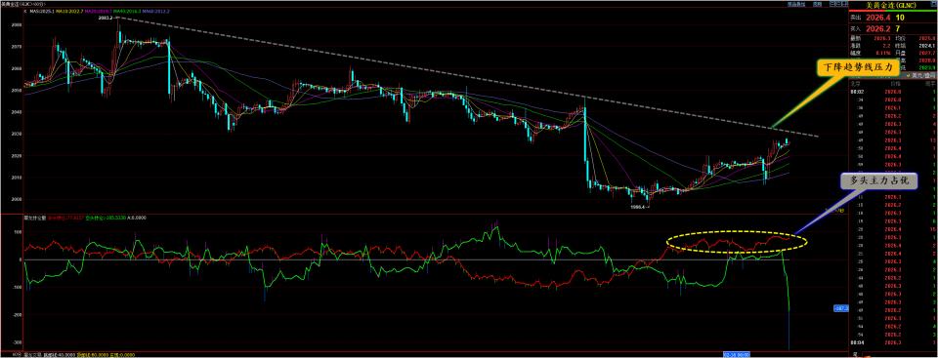Select the MA10 moving average label

pyautogui.click(x=69, y=11)
